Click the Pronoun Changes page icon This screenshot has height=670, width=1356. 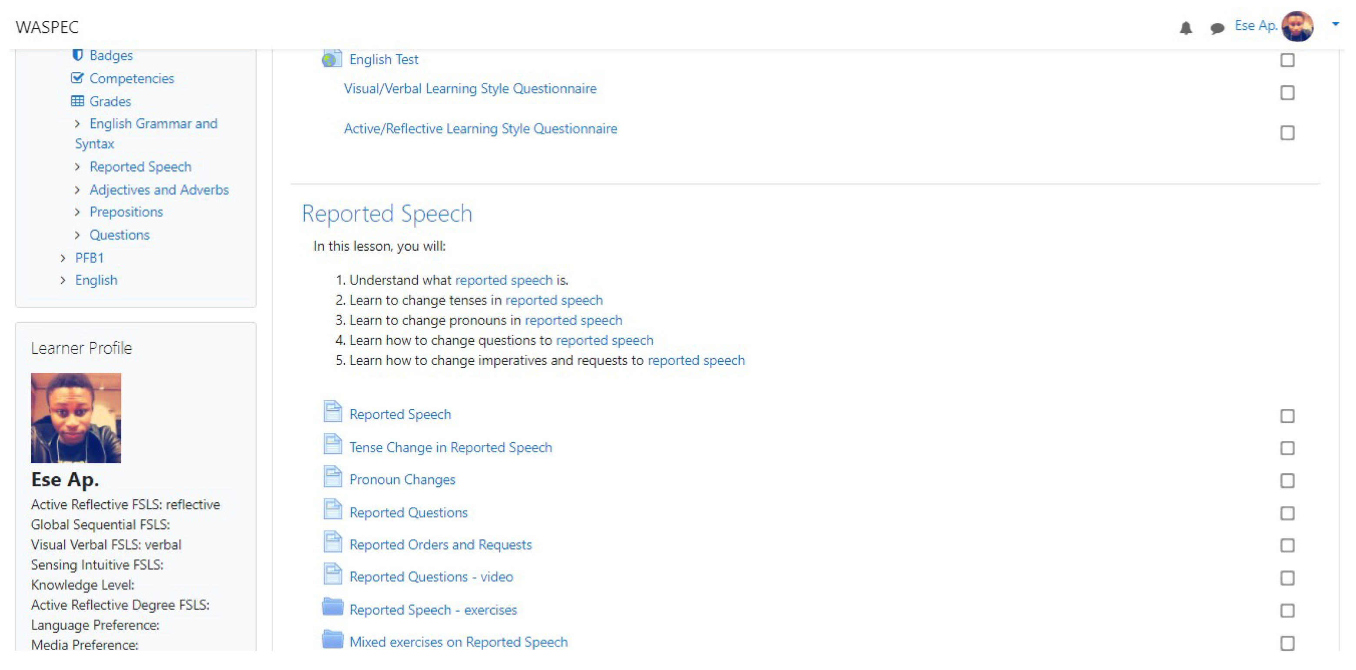(332, 478)
